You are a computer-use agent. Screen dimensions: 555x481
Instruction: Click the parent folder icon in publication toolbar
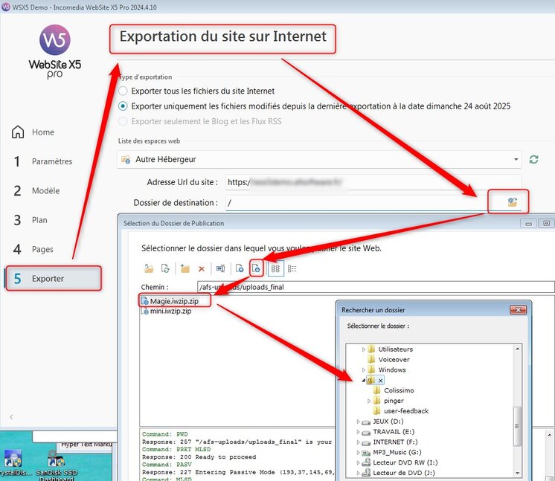[x=149, y=268]
